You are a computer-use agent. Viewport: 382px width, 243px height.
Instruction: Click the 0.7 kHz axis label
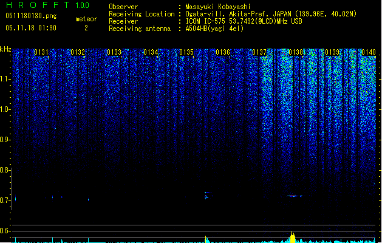5,200
